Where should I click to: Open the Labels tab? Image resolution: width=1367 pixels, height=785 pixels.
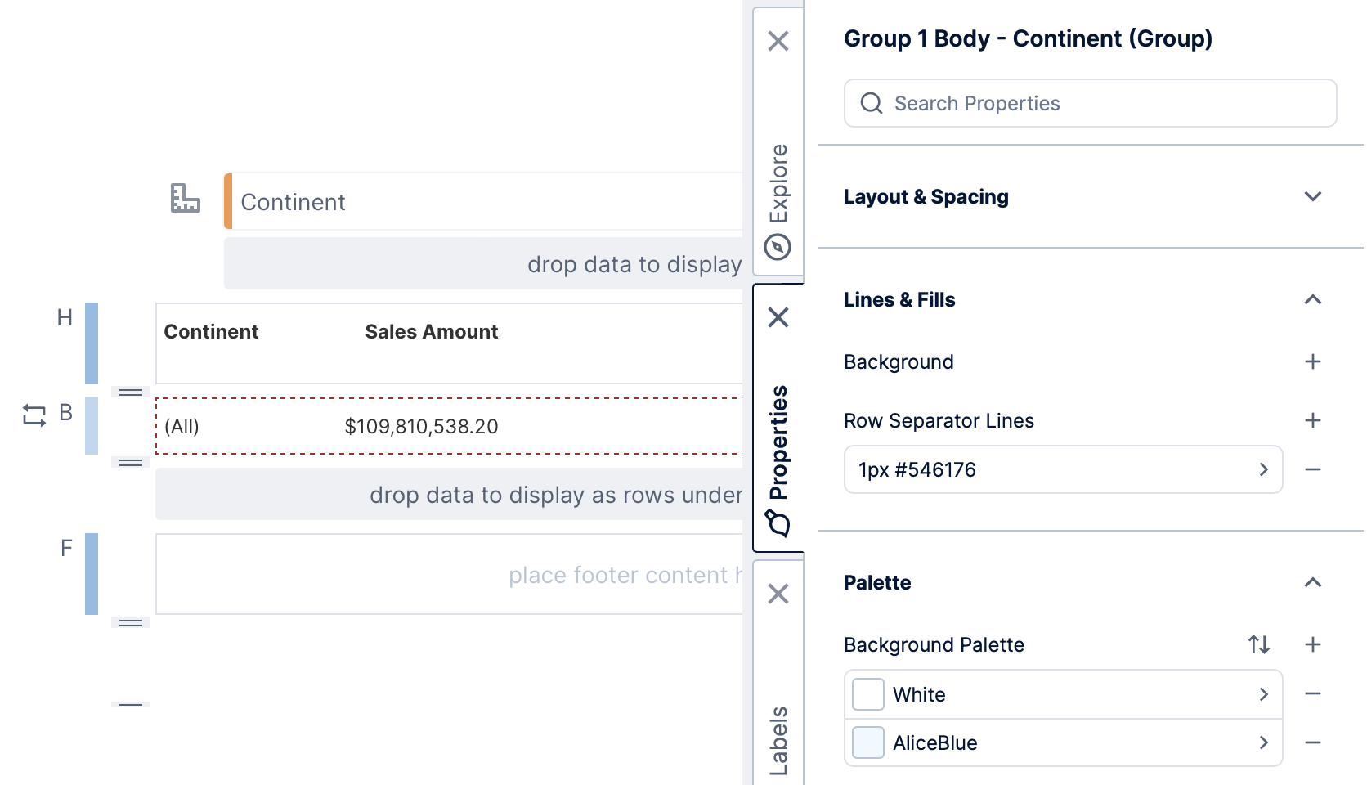pos(778,740)
